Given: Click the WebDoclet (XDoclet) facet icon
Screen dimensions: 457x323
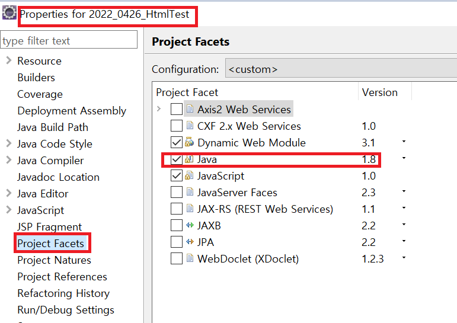Looking at the screenshot, I should [x=190, y=258].
